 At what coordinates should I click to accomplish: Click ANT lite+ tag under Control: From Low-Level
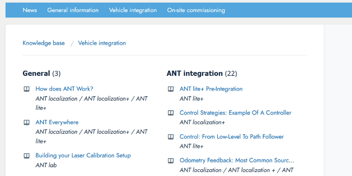coord(192,146)
